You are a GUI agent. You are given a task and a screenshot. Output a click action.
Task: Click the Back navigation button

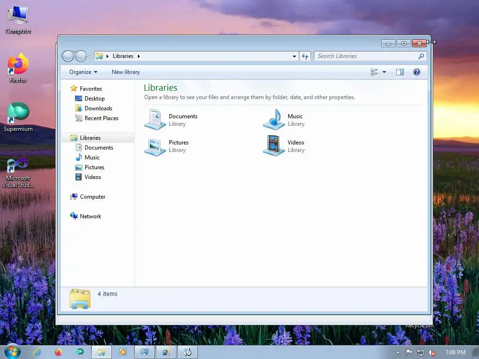pyautogui.click(x=68, y=56)
